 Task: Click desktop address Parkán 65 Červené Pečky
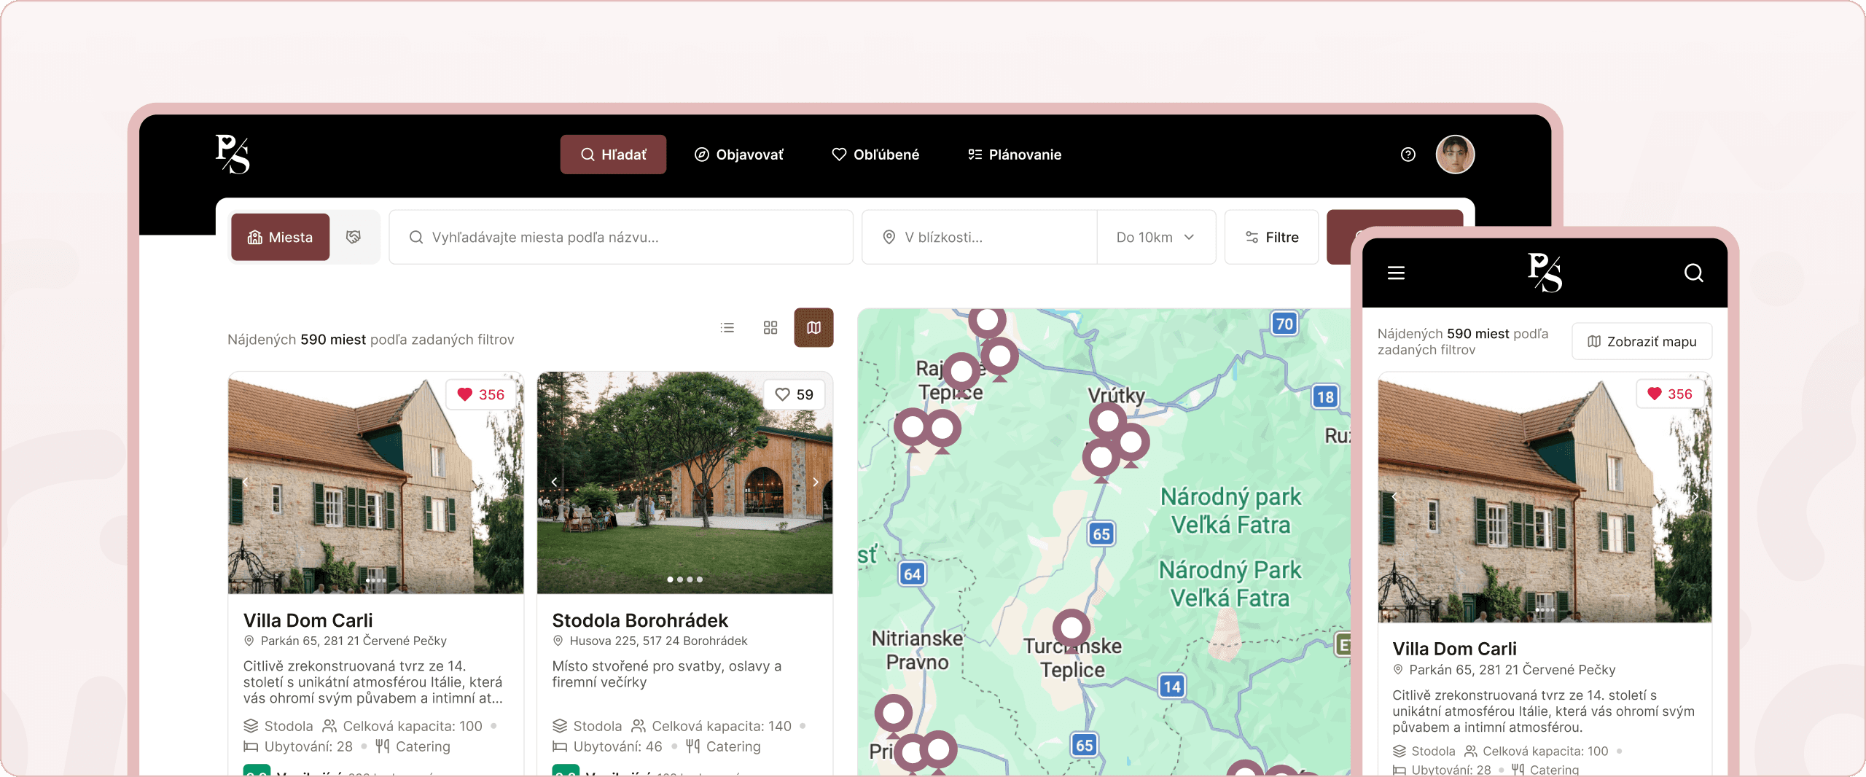354,641
